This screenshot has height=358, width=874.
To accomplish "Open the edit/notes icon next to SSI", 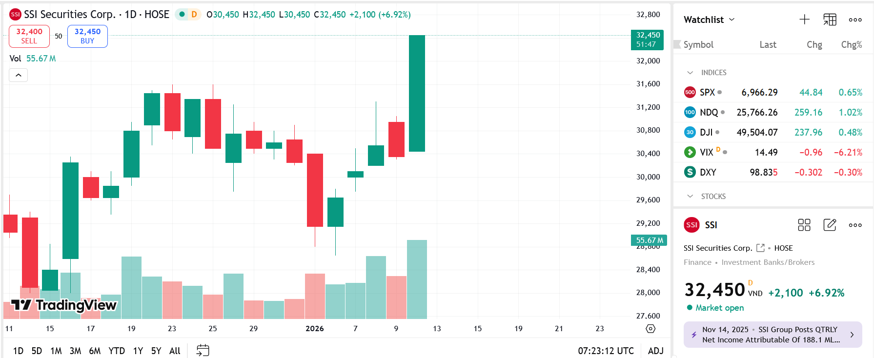I will pos(830,225).
